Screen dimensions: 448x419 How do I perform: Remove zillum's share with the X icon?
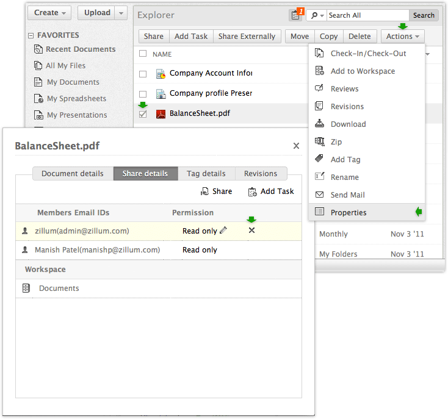[251, 231]
